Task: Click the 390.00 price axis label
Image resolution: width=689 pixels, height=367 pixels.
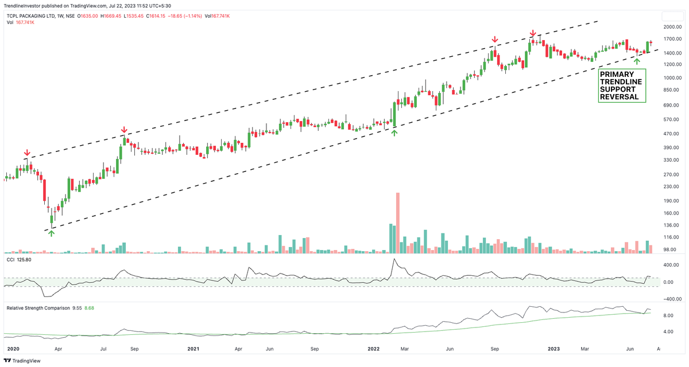Action: click(672, 147)
